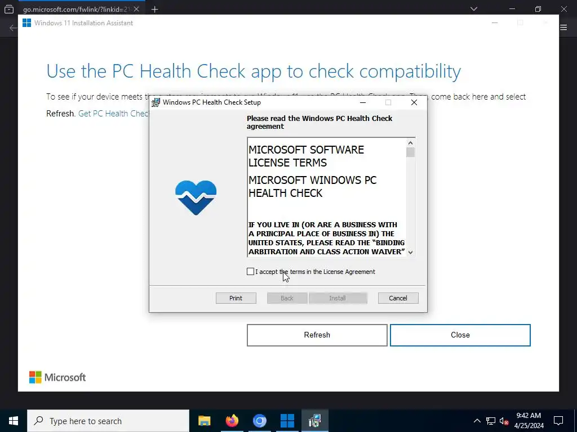
Task: Show hidden system tray icons
Action: click(x=477, y=421)
